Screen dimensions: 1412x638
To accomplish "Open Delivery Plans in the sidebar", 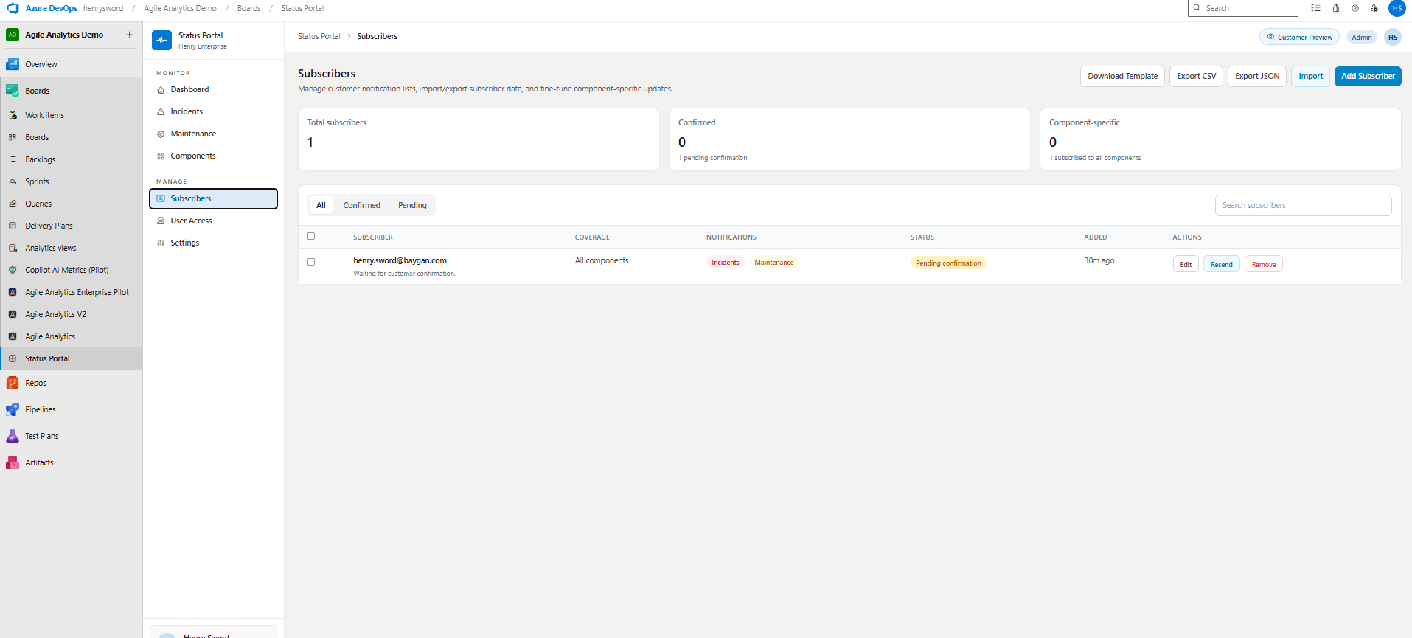I will click(x=71, y=226).
